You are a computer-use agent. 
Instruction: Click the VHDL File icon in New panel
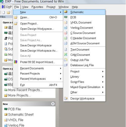tap(6, 120)
